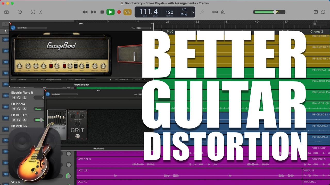Toggle the SYNC/FREE switch on amp
Screen dimensions: 330x185
pyautogui.click(x=76, y=66)
